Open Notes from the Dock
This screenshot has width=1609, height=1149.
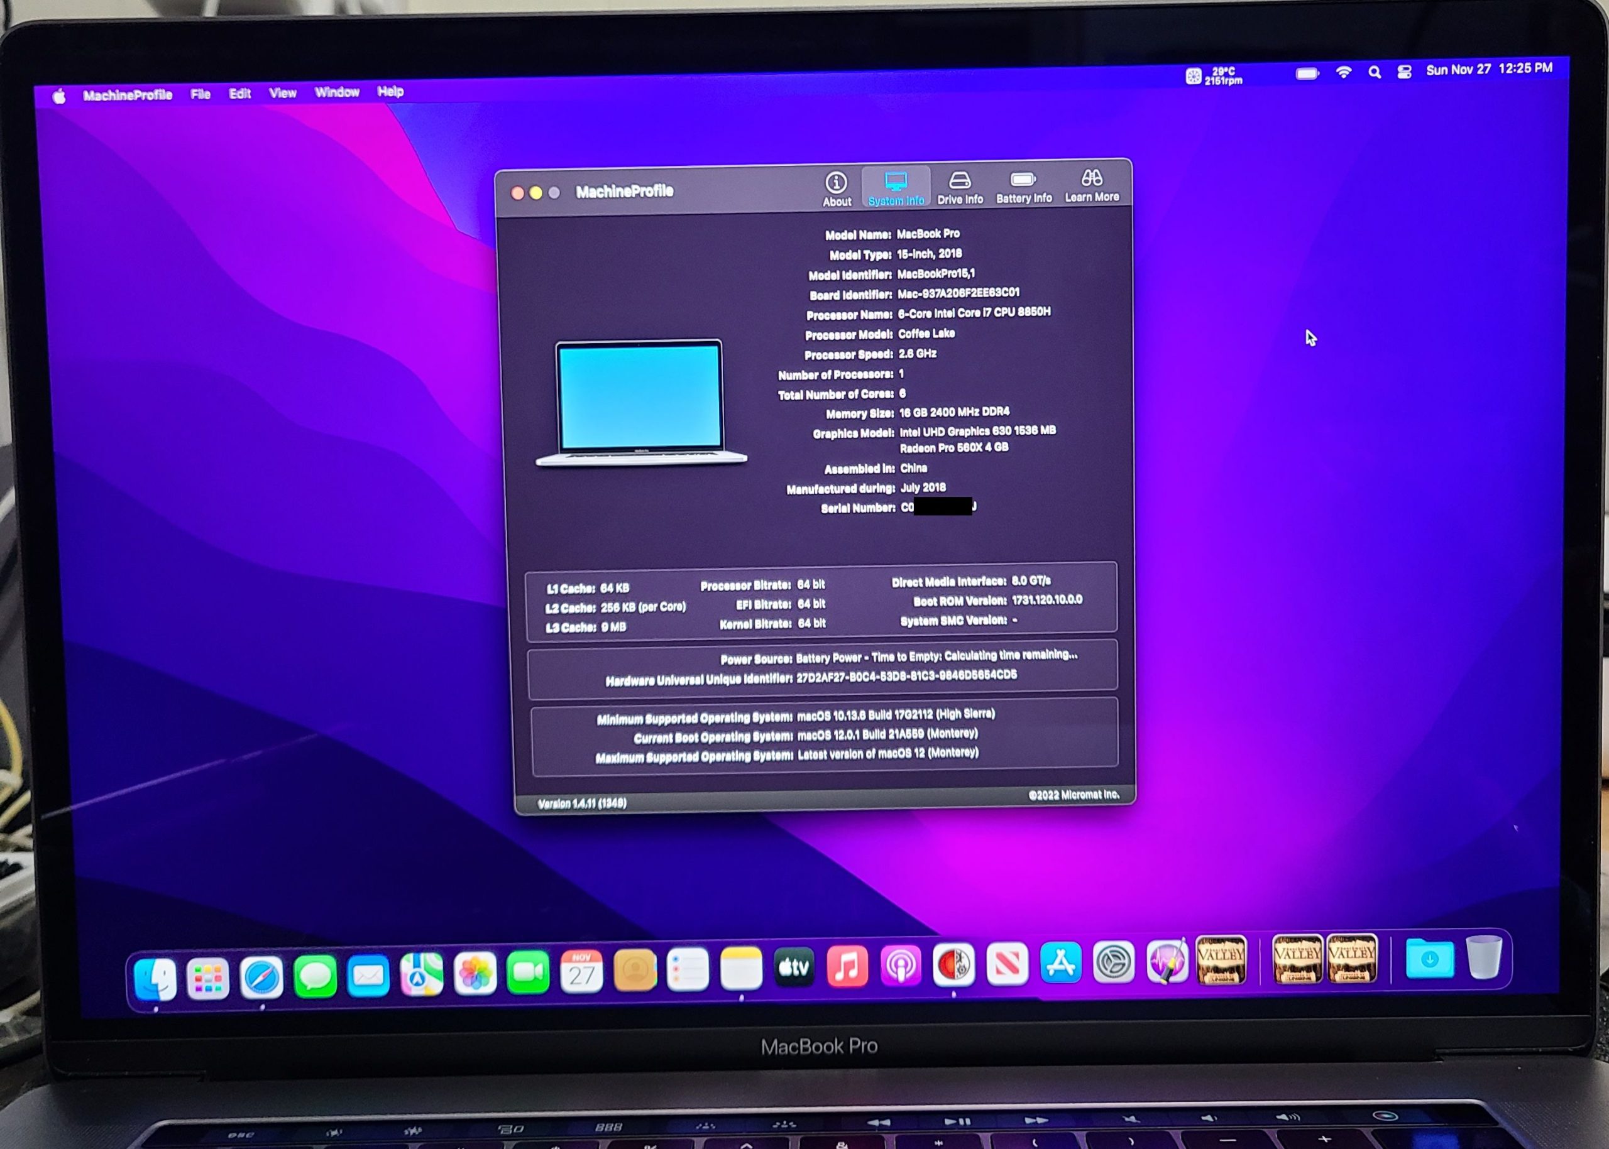tap(741, 968)
